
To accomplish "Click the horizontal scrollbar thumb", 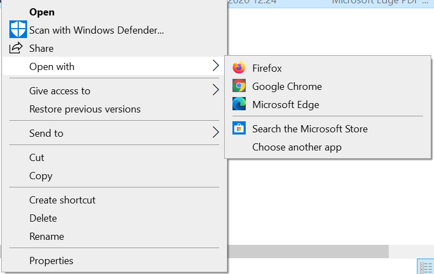I will click(x=308, y=251).
